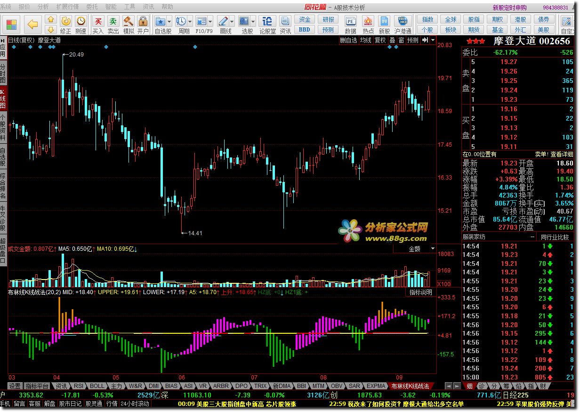The width and height of the screenshot is (580, 412).
Task: Toggle 复权 (price adjustment) option
Action: [x=380, y=40]
